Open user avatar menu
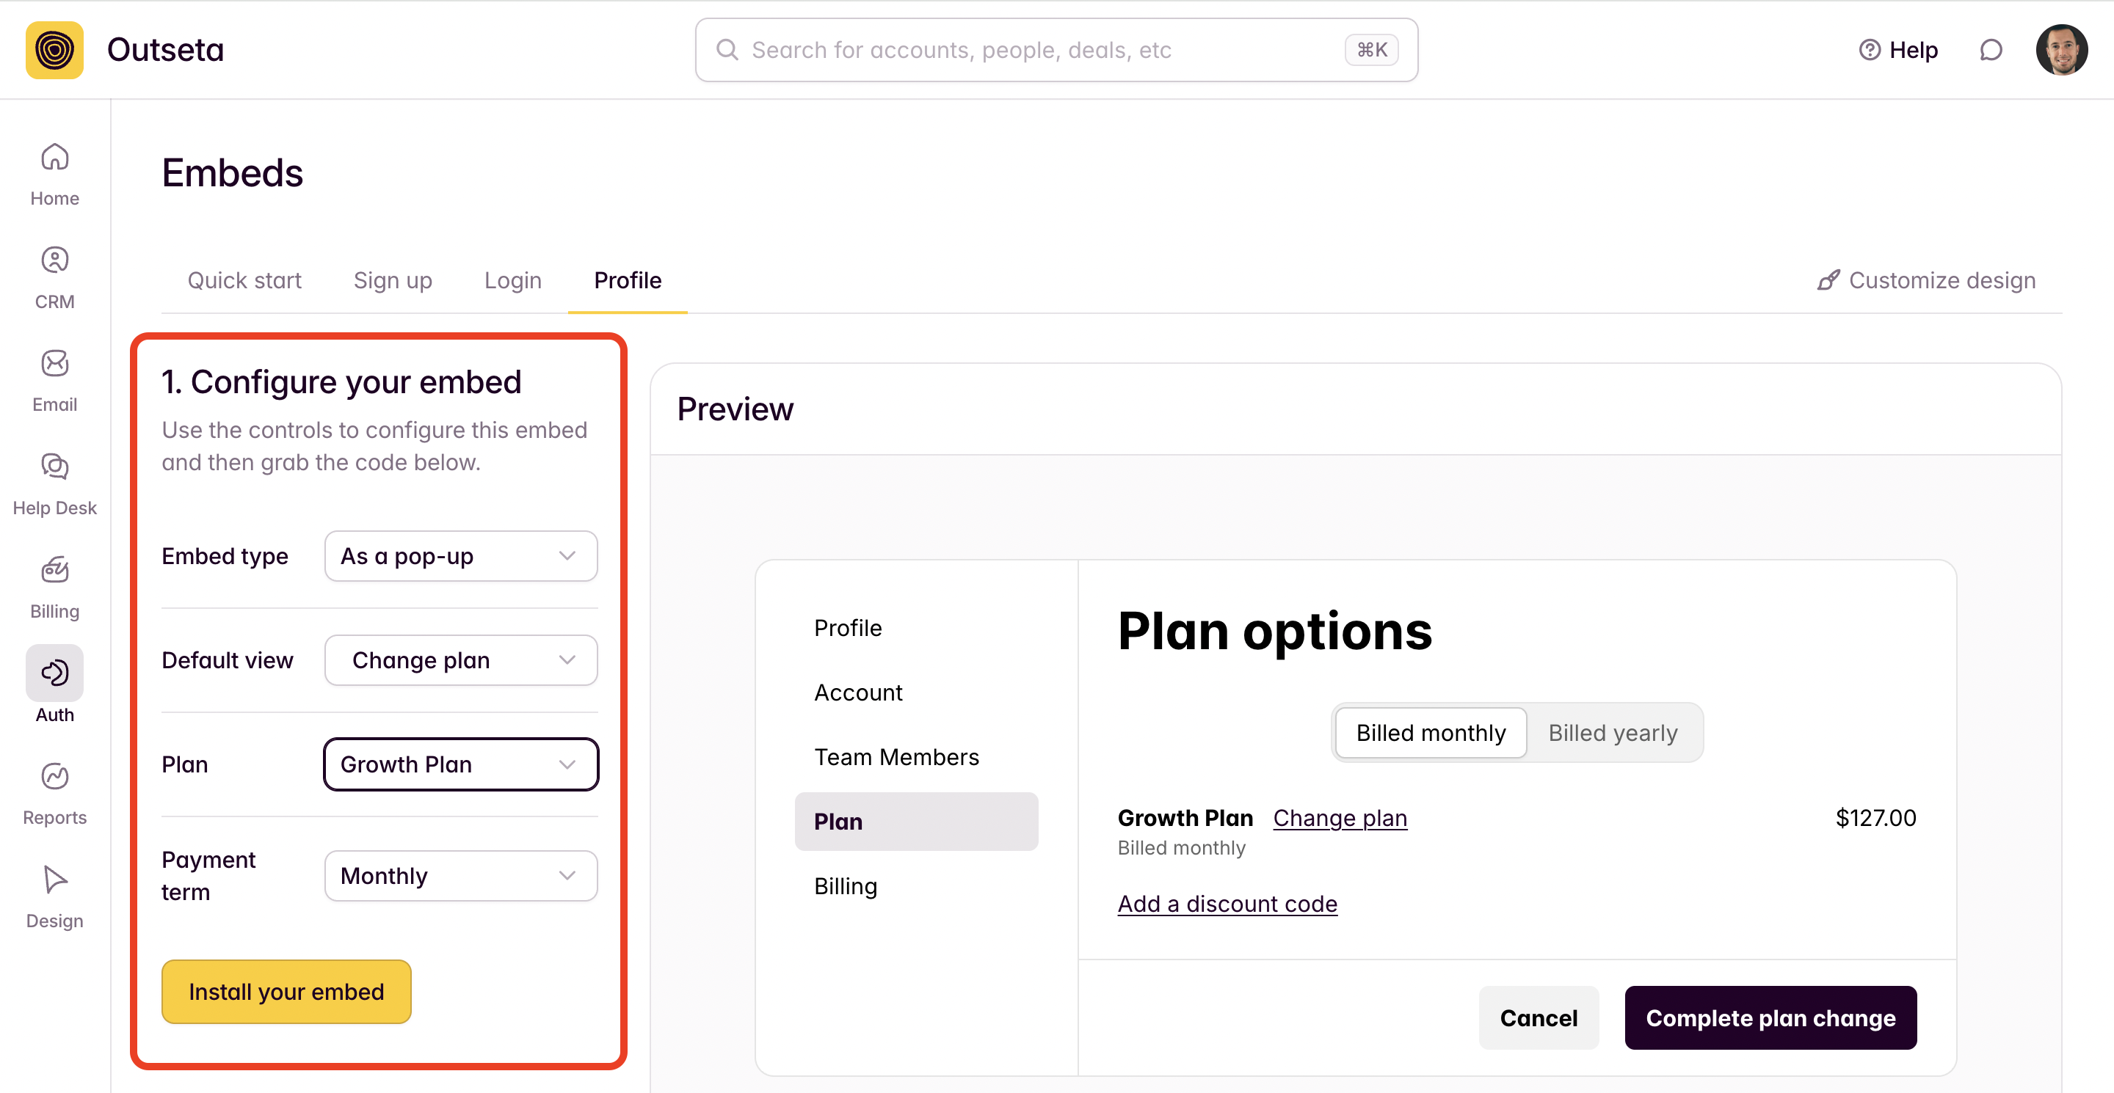The width and height of the screenshot is (2114, 1093). (x=2060, y=50)
